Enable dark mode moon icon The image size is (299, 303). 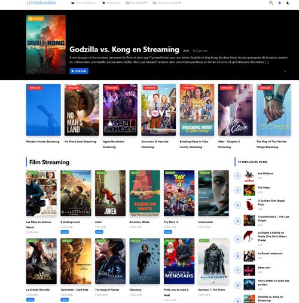[288, 3]
